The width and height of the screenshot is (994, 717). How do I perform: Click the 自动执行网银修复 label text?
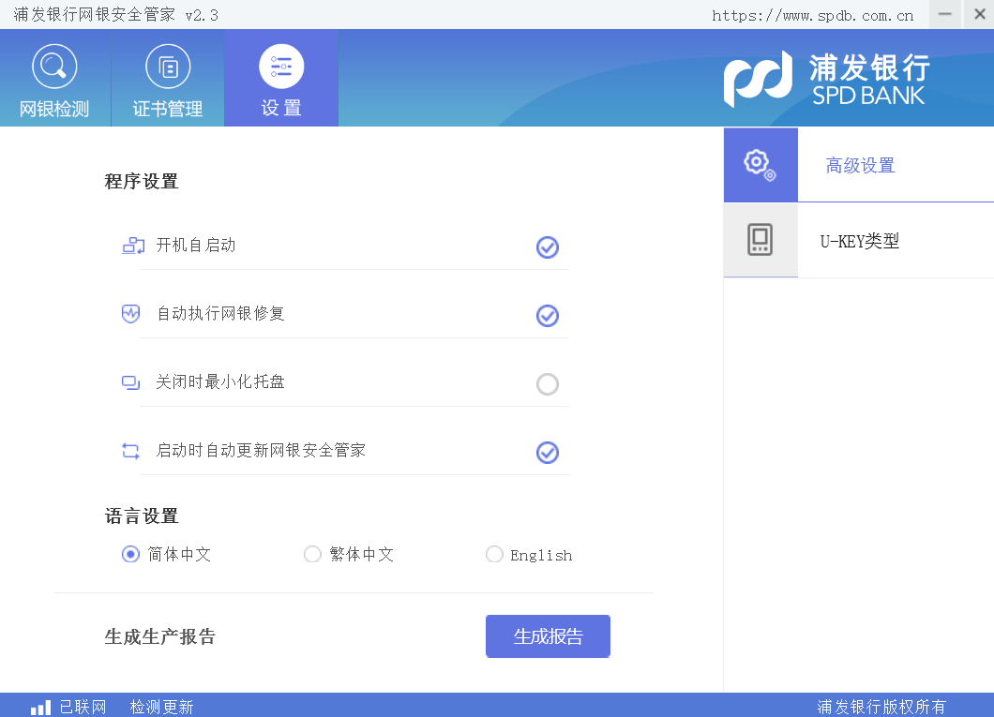coord(220,314)
